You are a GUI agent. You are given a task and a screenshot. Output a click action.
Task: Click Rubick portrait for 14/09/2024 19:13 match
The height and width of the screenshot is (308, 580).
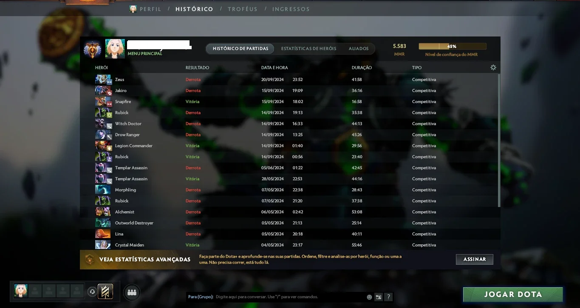click(x=103, y=112)
